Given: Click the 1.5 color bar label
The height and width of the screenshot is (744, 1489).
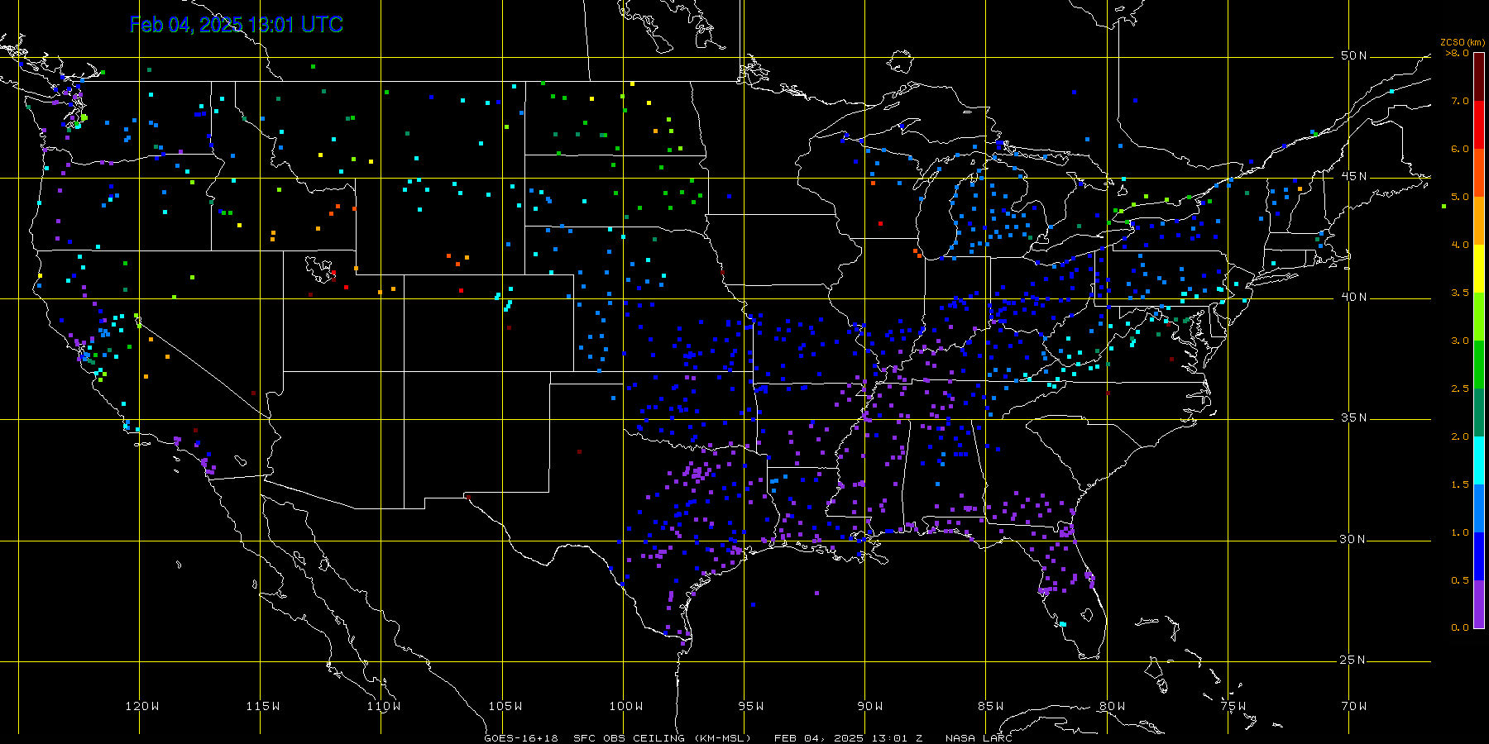Looking at the screenshot, I should [1460, 484].
